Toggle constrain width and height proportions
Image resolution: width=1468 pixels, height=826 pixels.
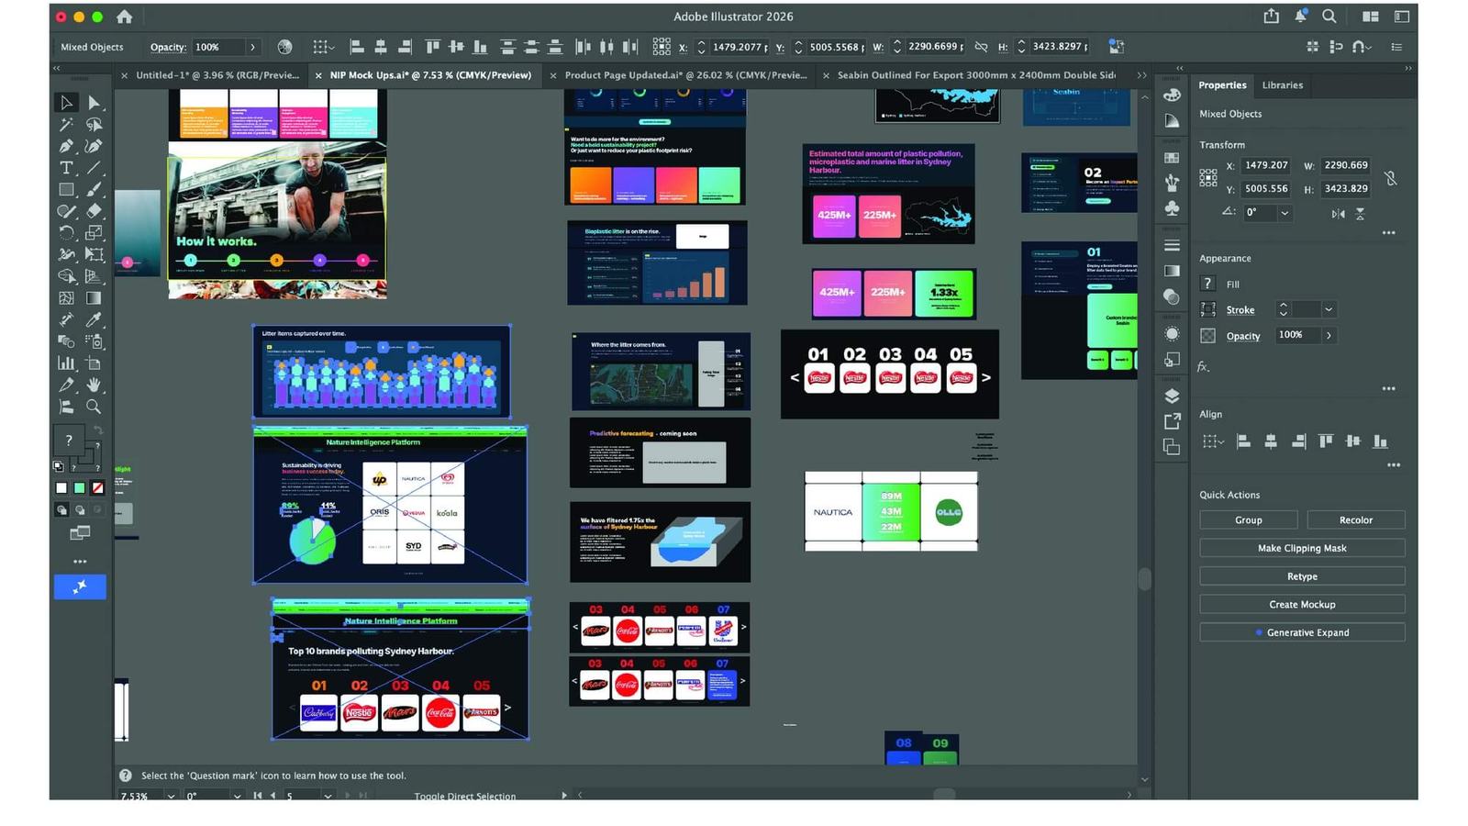(x=1391, y=178)
